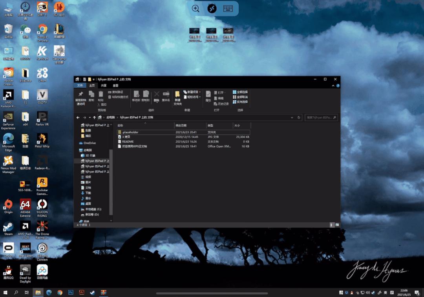
Task: Click the Microsoft Edge taskbar icon
Action: tap(49, 293)
